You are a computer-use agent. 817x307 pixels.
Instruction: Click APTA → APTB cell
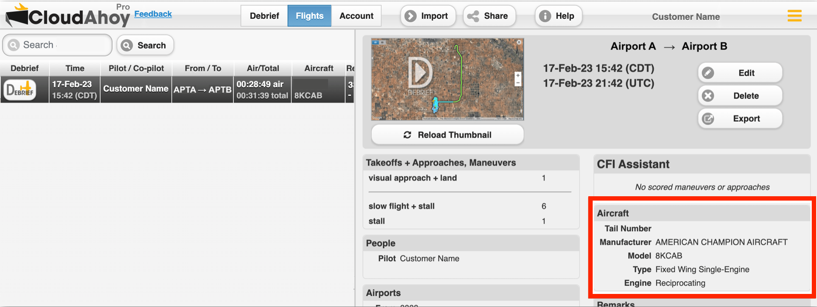[203, 90]
